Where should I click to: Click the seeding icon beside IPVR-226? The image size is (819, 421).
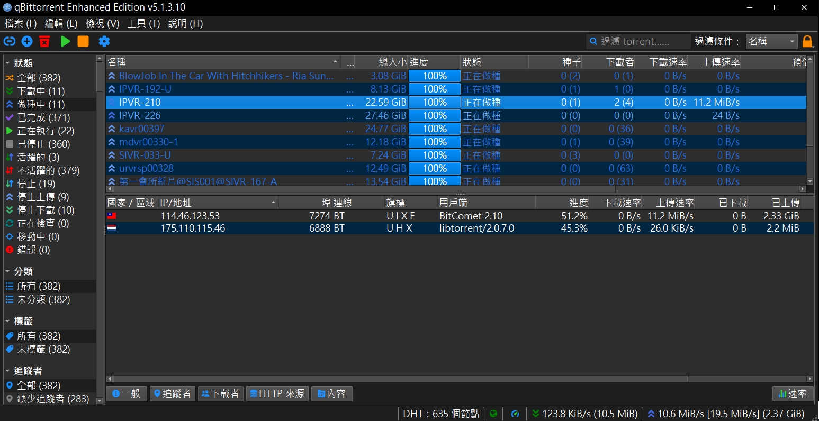pos(112,115)
